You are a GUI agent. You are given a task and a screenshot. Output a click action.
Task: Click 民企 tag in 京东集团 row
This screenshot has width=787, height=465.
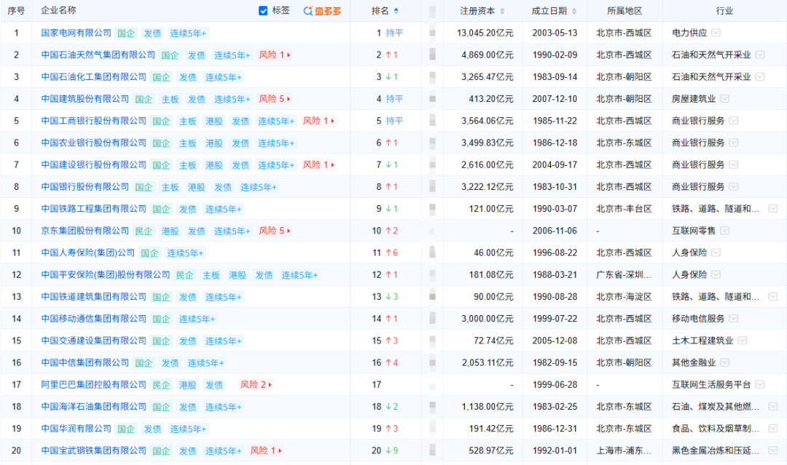pyautogui.click(x=144, y=231)
